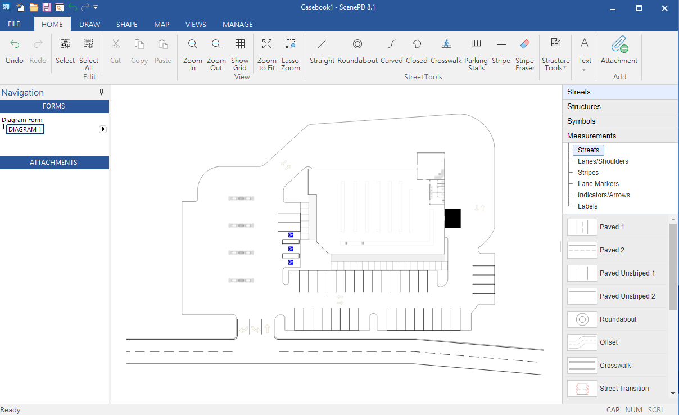Switch to the DRAW ribbon tab
Viewport: 679px width, 415px height.
coord(90,24)
